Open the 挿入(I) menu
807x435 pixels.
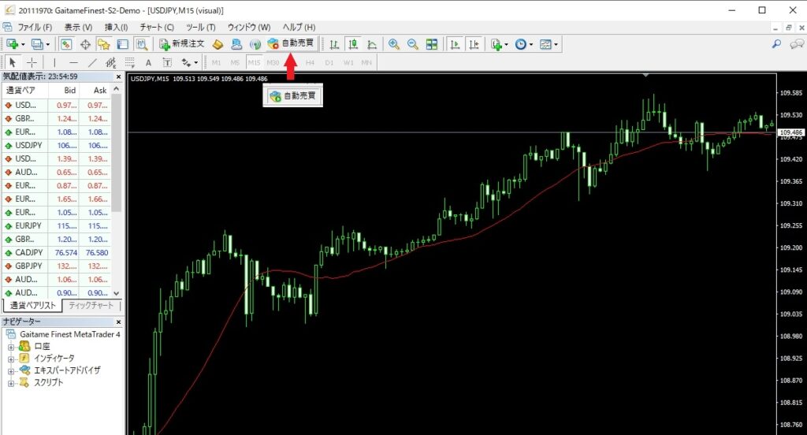[x=117, y=28]
